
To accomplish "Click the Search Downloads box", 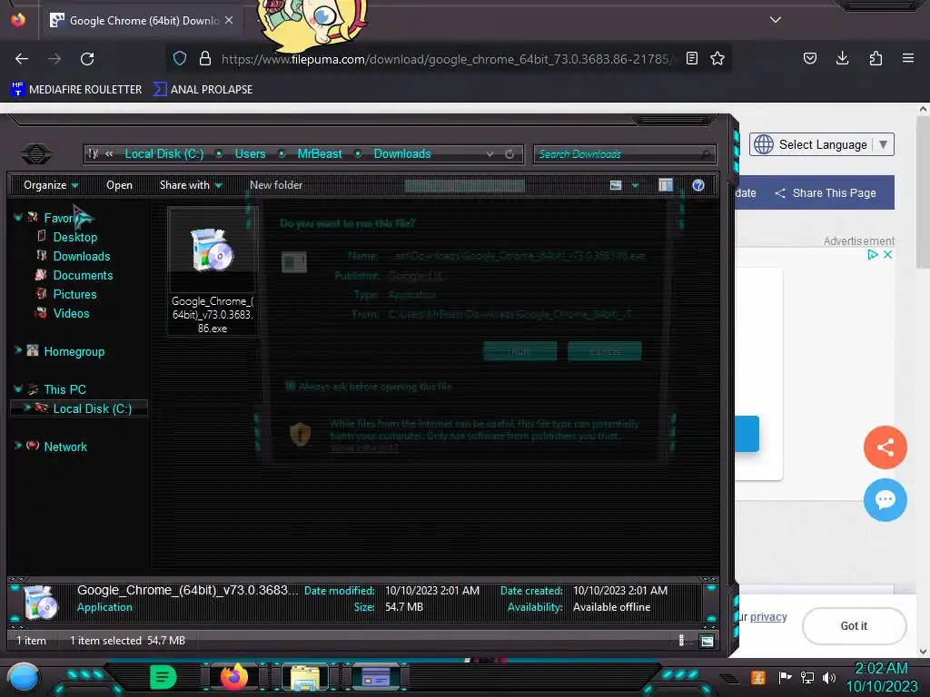I will [x=624, y=154].
